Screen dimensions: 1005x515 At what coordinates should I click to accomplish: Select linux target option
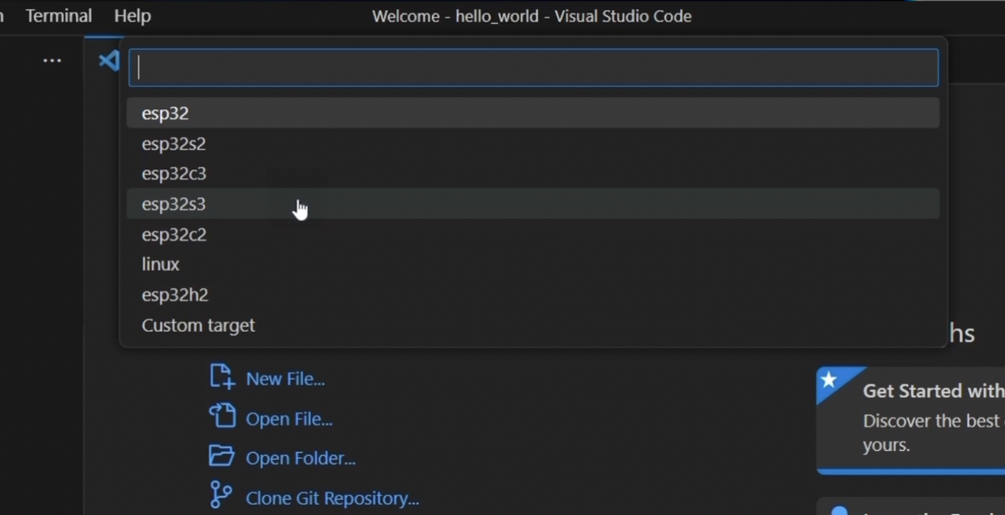coord(161,264)
